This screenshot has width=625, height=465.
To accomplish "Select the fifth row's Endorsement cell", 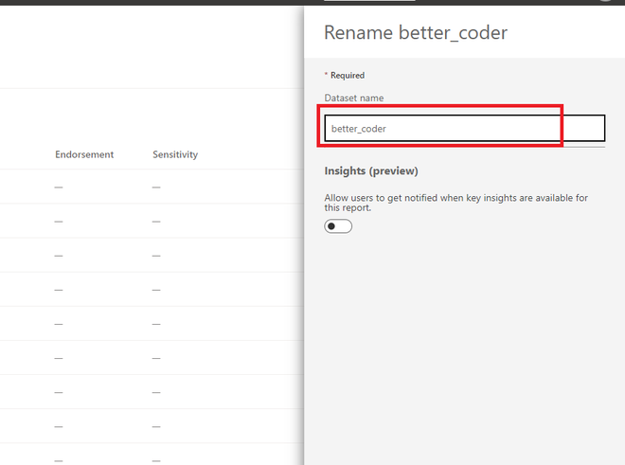I will point(59,324).
